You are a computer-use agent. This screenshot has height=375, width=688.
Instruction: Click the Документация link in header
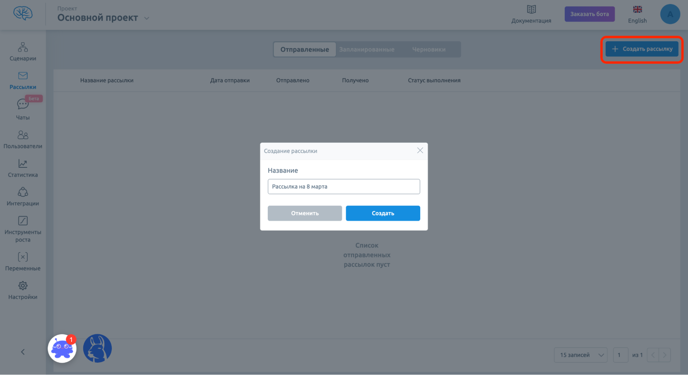(x=531, y=14)
